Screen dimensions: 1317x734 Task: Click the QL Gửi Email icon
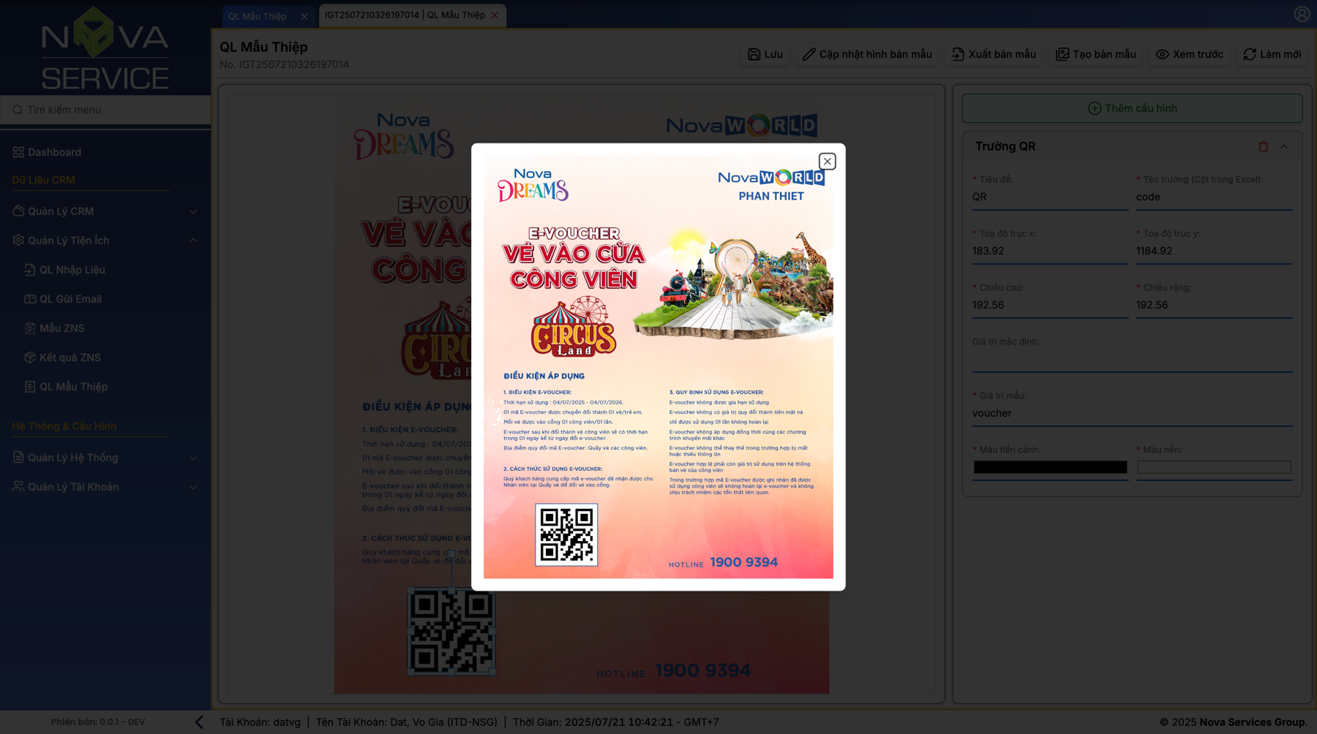click(30, 299)
